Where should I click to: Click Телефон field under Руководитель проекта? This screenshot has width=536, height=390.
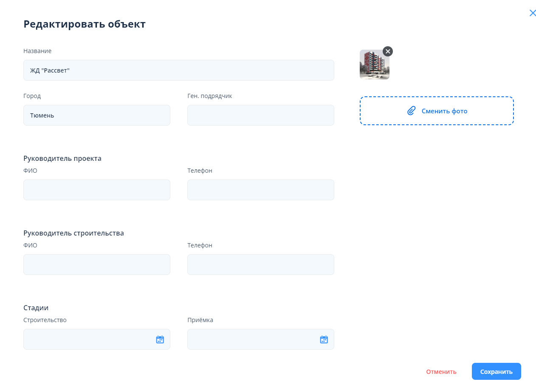pos(260,190)
